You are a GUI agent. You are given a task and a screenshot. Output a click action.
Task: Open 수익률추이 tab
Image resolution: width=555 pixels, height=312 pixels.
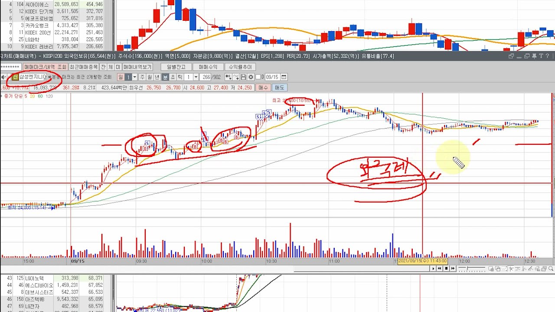240,67
